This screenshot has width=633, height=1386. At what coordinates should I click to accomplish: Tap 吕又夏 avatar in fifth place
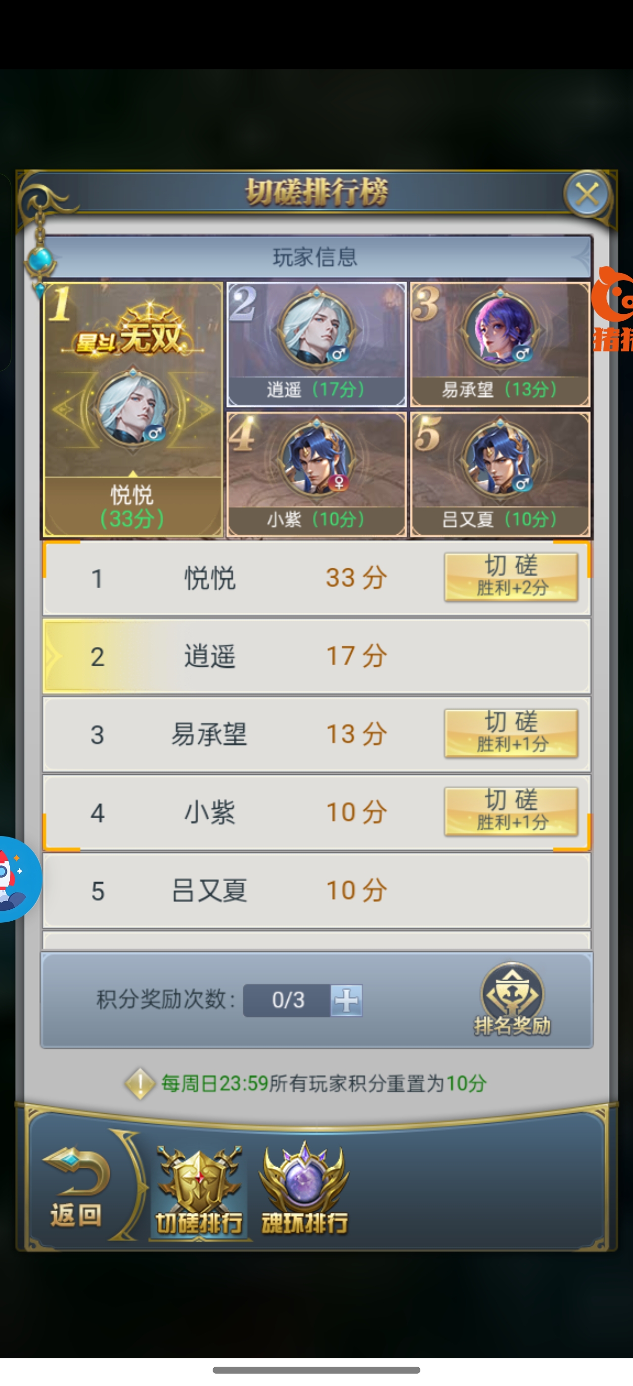(x=500, y=458)
